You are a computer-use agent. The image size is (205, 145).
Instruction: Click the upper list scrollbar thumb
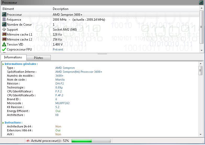point(202,27)
